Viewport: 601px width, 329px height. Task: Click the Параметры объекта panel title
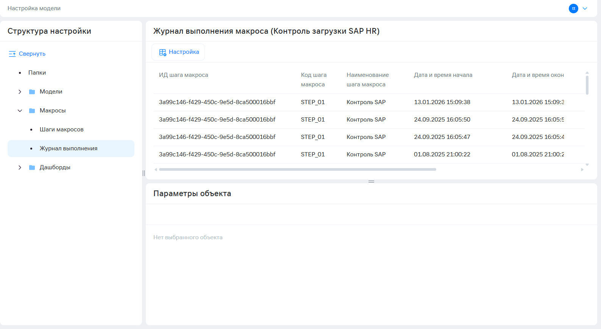(192, 193)
